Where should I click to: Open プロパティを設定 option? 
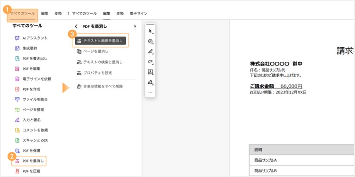[94, 73]
